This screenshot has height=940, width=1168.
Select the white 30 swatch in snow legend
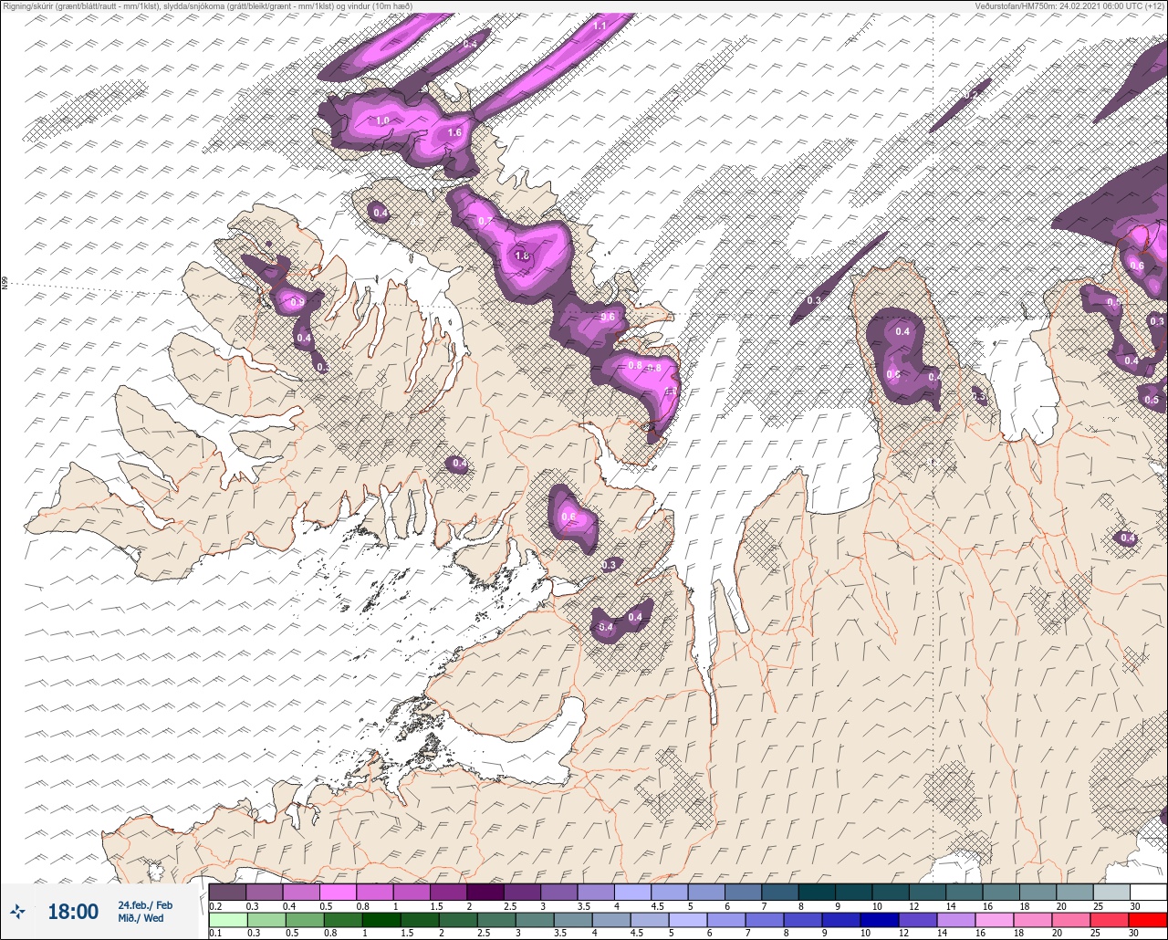point(1148,892)
